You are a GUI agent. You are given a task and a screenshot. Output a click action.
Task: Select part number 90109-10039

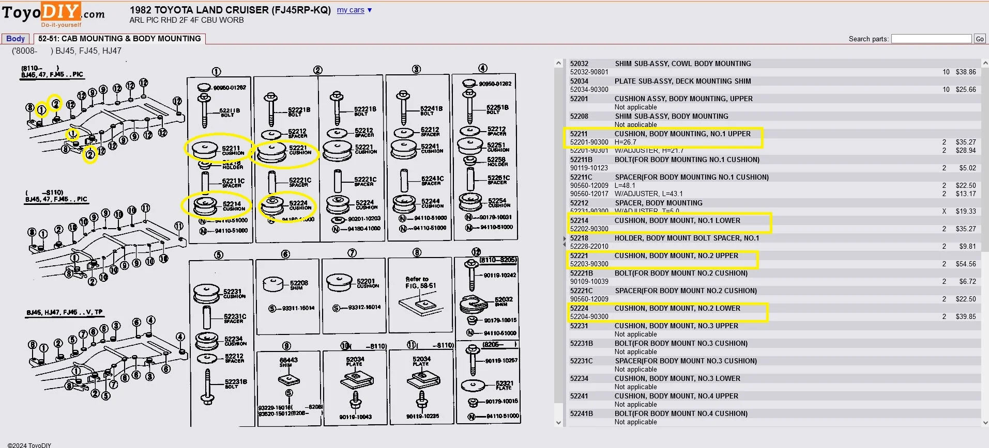589,282
